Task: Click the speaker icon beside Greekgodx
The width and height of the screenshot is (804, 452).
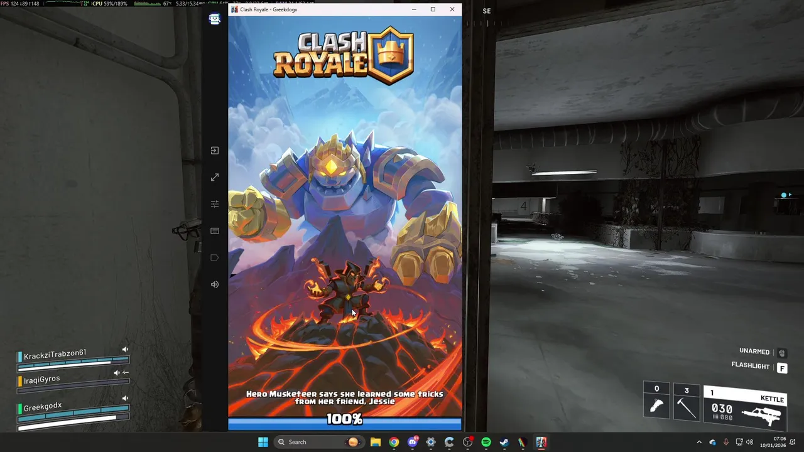Action: pyautogui.click(x=125, y=398)
